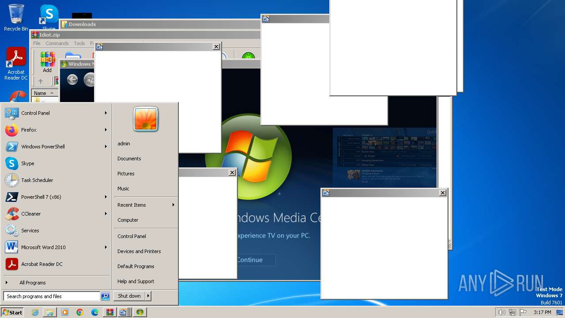Viewport: 565px width, 318px height.
Task: Open Services from the Start menu
Action: coord(56,231)
